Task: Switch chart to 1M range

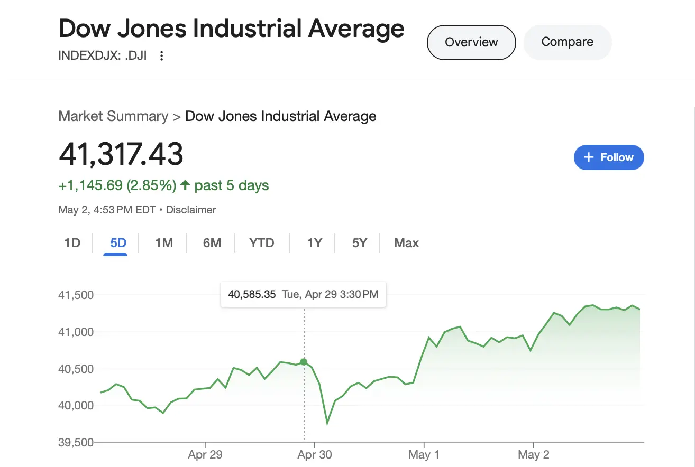Action: [x=164, y=243]
